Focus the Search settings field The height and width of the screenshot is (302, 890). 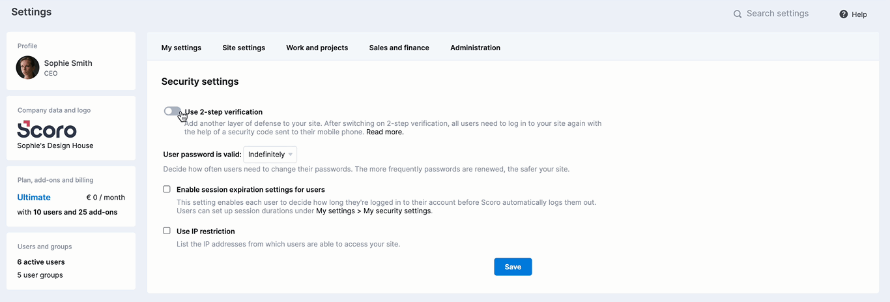pos(777,14)
